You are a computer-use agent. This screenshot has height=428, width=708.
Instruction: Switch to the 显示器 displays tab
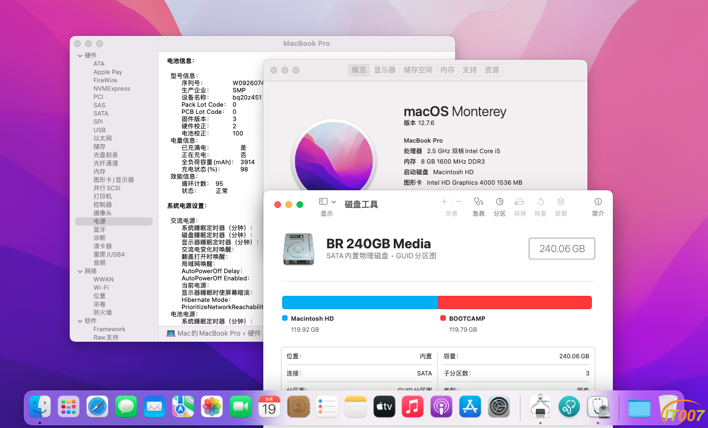click(384, 70)
